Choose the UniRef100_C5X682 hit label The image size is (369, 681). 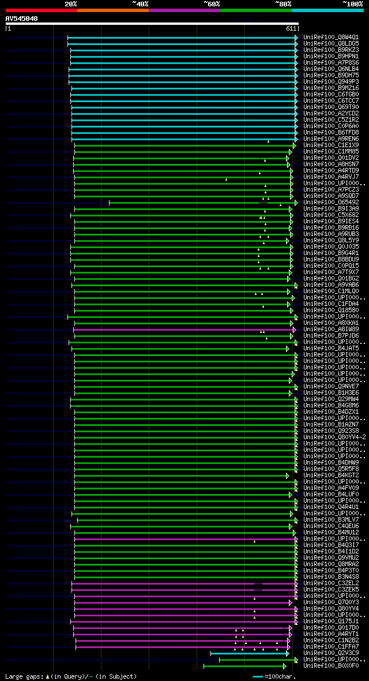coord(331,215)
